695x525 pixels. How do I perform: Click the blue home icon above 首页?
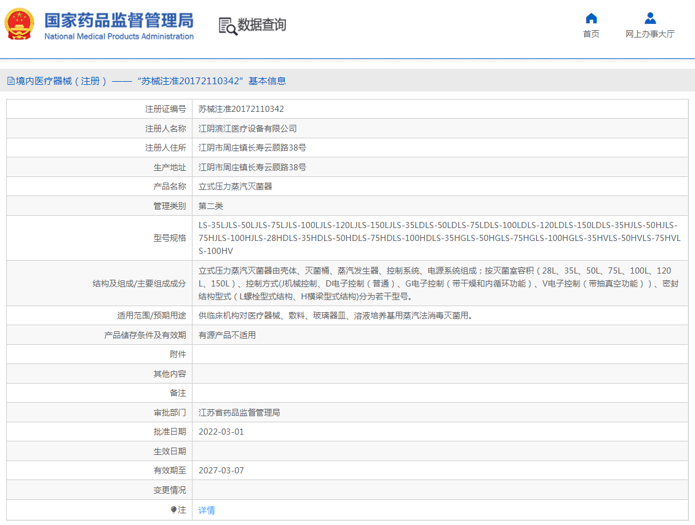pos(590,18)
